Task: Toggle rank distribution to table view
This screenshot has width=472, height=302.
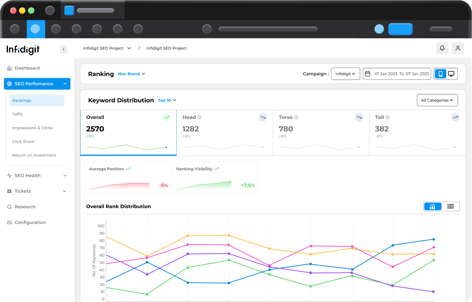Action: pos(450,206)
